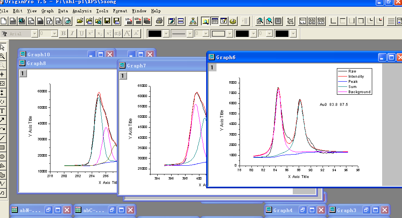Open Graph menu
Screen dimensions: 402x218
click(x=47, y=11)
